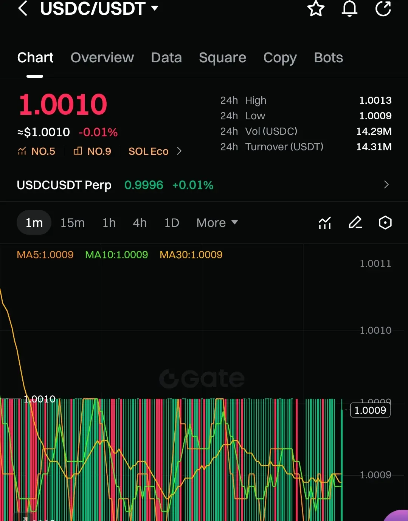The height and width of the screenshot is (521, 408).
Task: Share the chart using the share icon
Action: [x=383, y=8]
